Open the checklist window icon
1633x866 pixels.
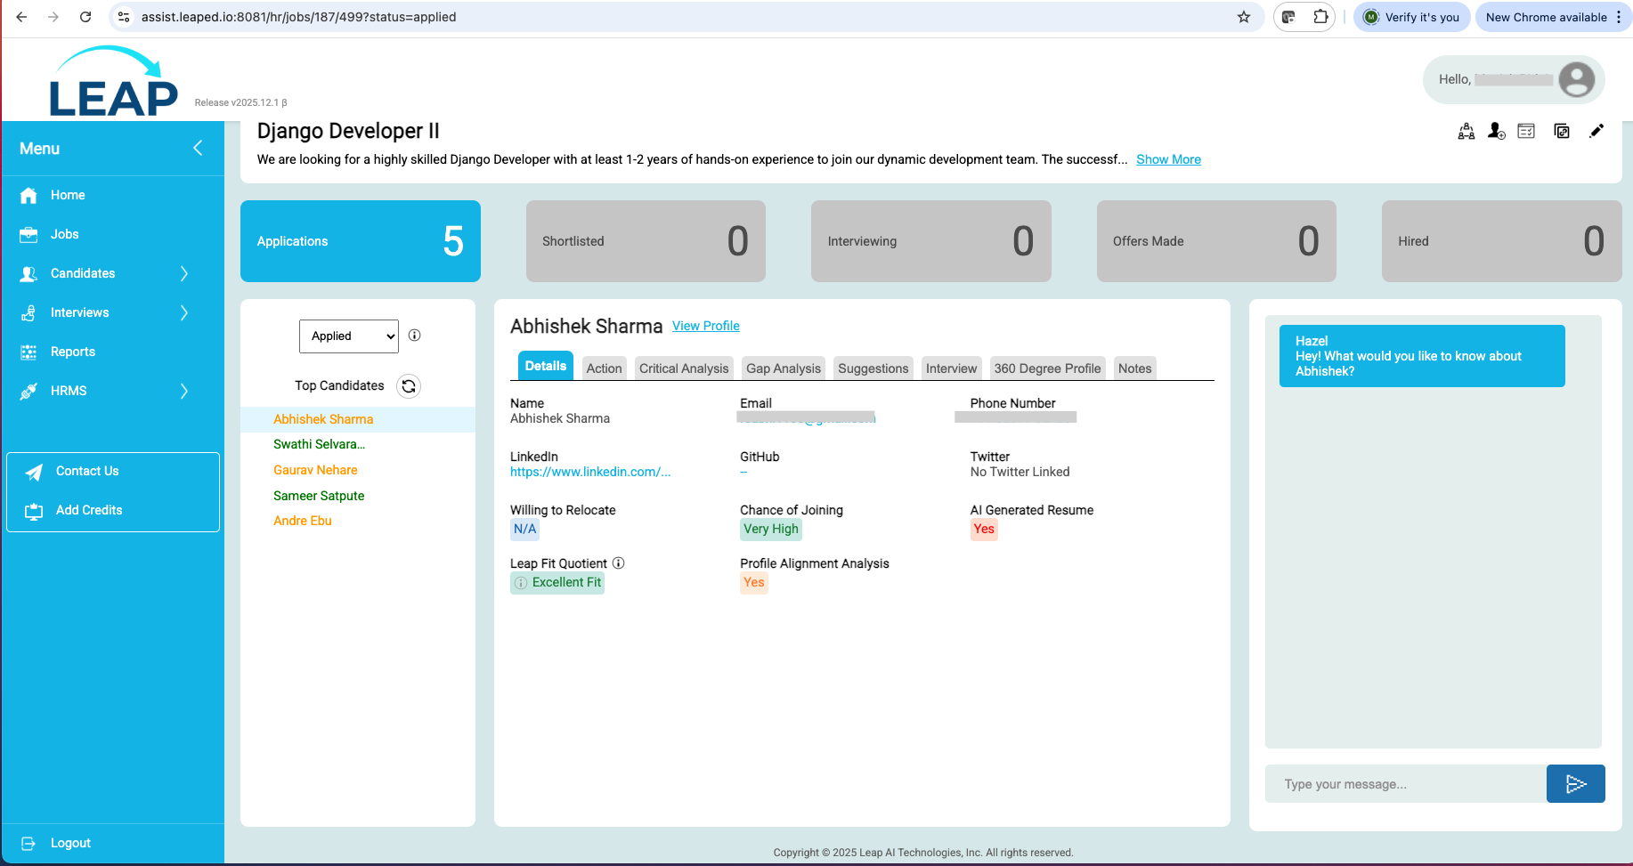point(1526,132)
